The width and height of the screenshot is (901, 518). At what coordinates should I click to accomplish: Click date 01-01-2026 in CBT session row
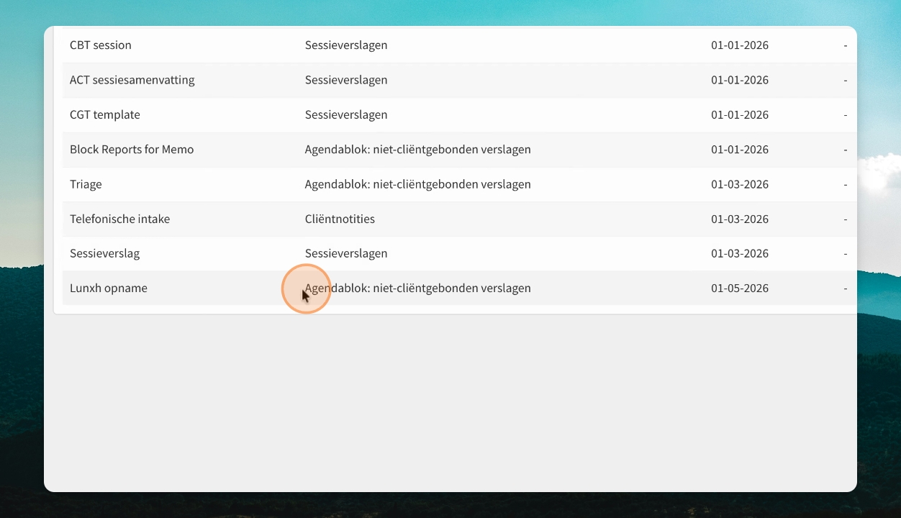740,45
